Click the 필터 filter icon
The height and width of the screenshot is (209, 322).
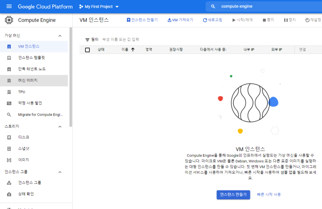click(x=87, y=39)
